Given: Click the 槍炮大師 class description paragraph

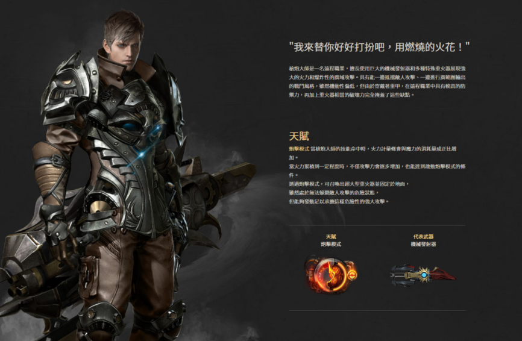Looking at the screenshot, I should 377,81.
